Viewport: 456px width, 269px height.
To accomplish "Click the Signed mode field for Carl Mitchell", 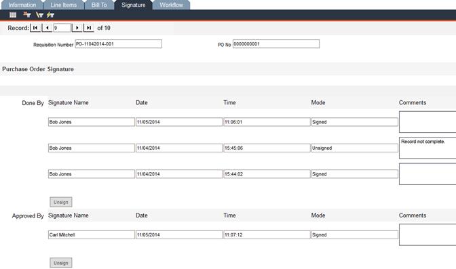I will coord(354,234).
